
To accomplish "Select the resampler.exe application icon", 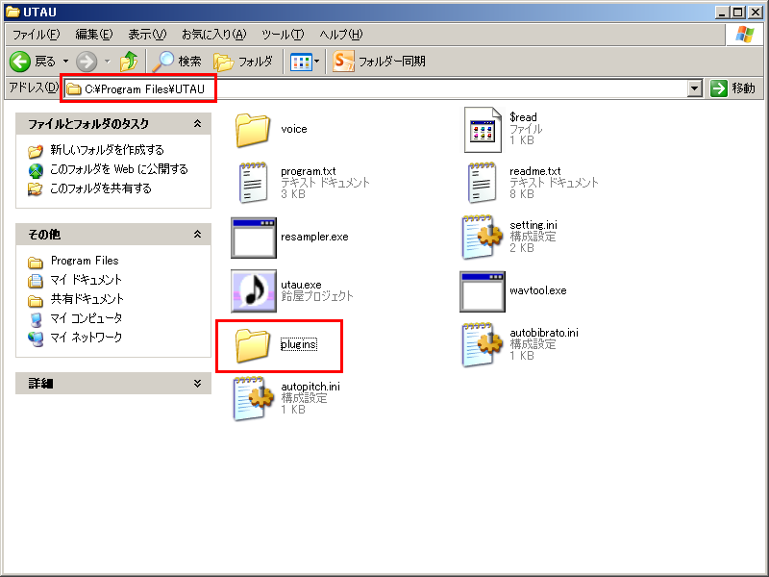I will tap(254, 238).
